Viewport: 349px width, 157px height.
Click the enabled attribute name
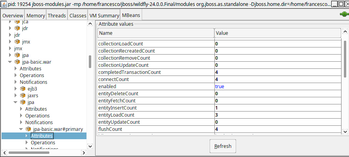pyautogui.click(x=107, y=87)
